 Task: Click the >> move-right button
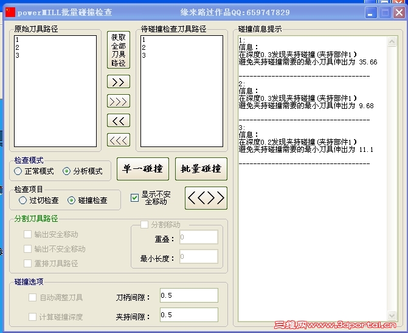click(x=119, y=81)
